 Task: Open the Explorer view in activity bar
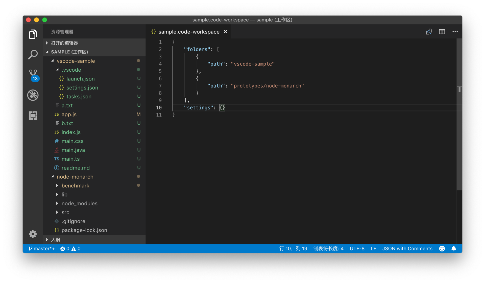33,34
